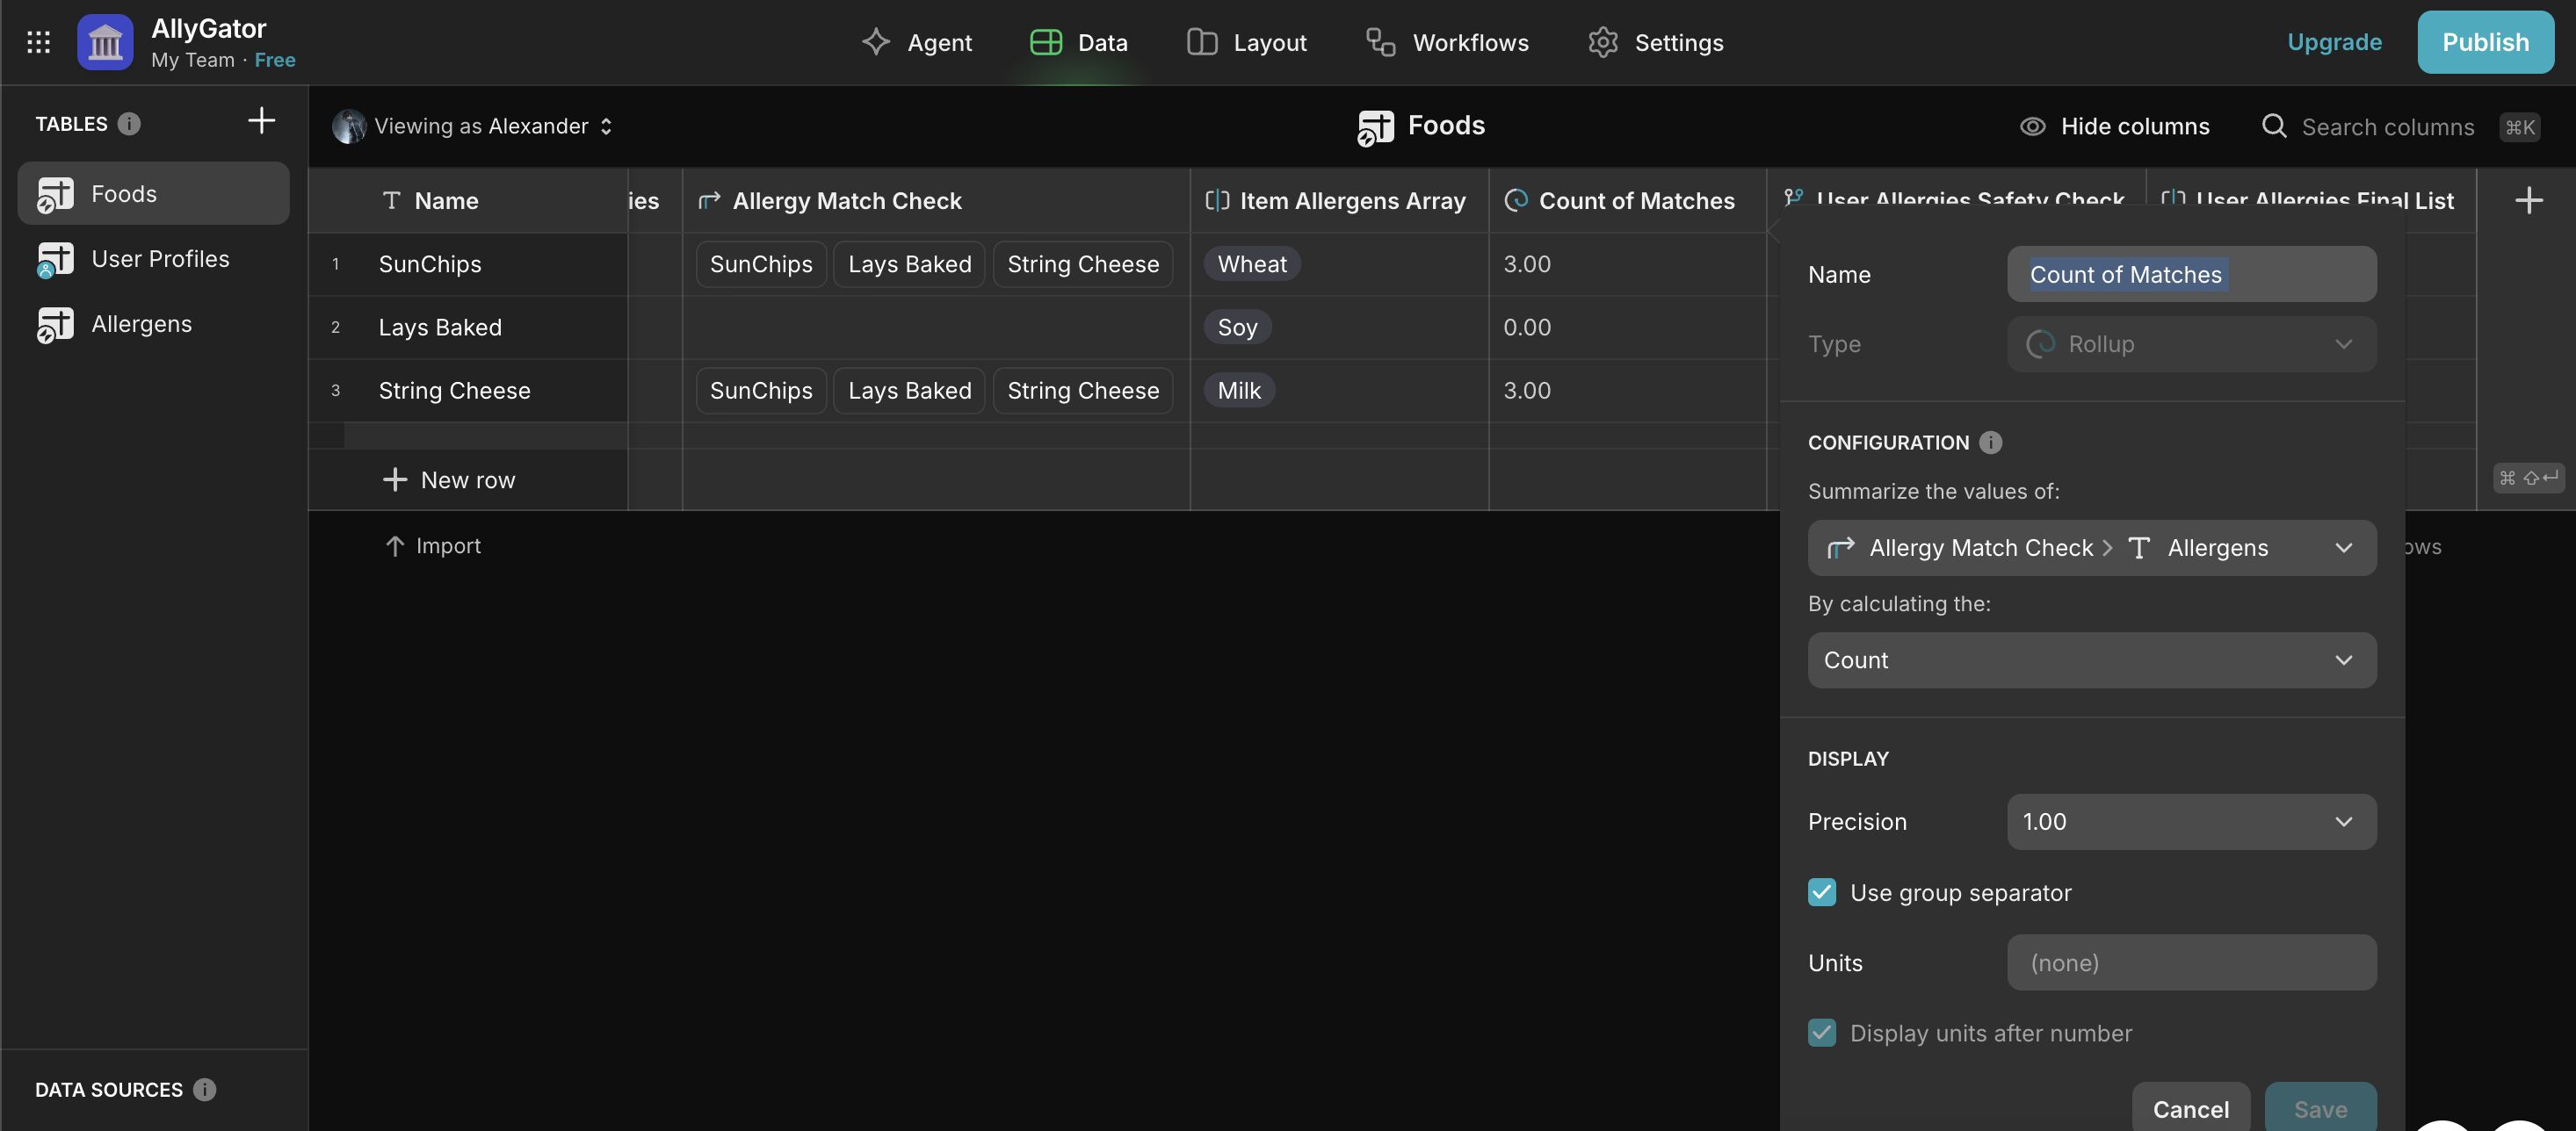Click the Tables info icon
The height and width of the screenshot is (1131, 2576).
[129, 124]
